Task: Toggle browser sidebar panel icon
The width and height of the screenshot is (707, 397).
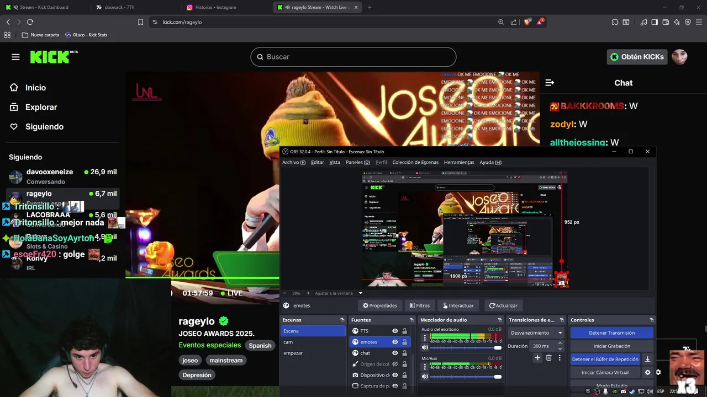Action: tap(655, 22)
